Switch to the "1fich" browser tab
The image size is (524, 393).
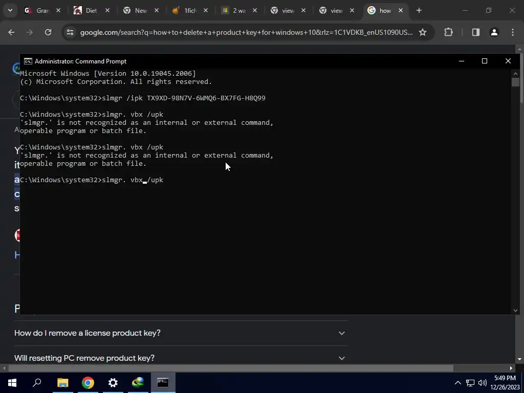coord(185,10)
